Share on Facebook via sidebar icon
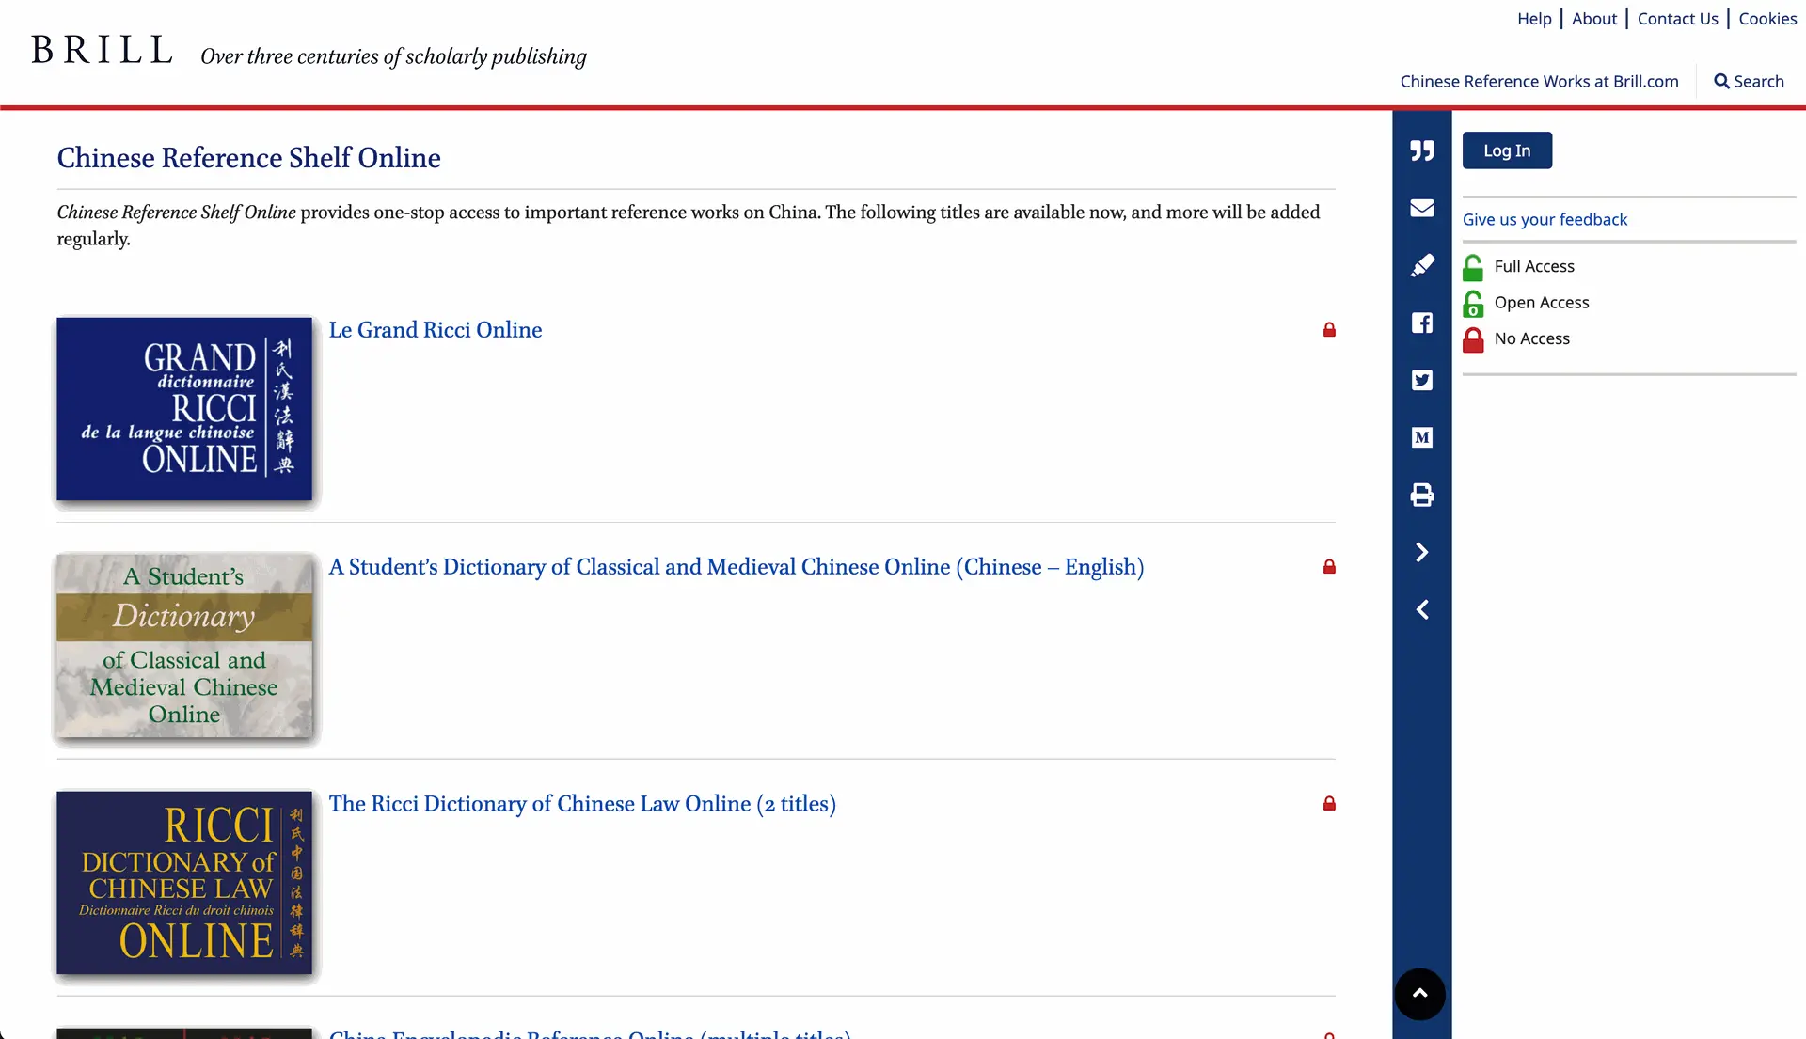 click(x=1421, y=323)
